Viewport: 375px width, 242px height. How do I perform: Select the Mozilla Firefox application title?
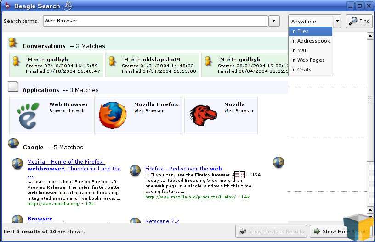156,104
